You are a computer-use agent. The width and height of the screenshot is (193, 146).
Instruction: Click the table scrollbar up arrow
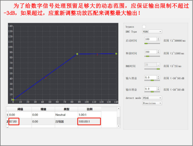pos(118,108)
